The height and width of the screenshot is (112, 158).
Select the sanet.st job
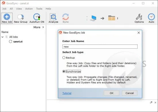pos(18,41)
